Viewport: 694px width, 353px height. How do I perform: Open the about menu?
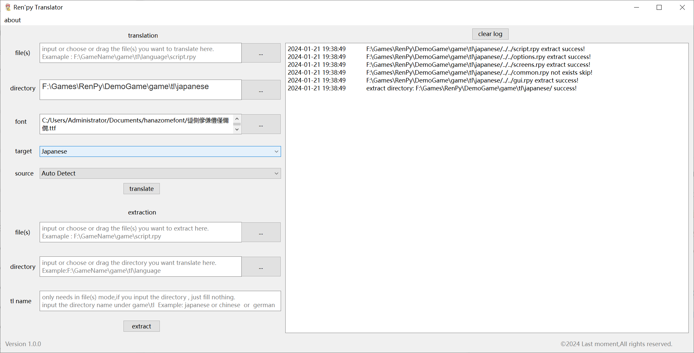[12, 20]
